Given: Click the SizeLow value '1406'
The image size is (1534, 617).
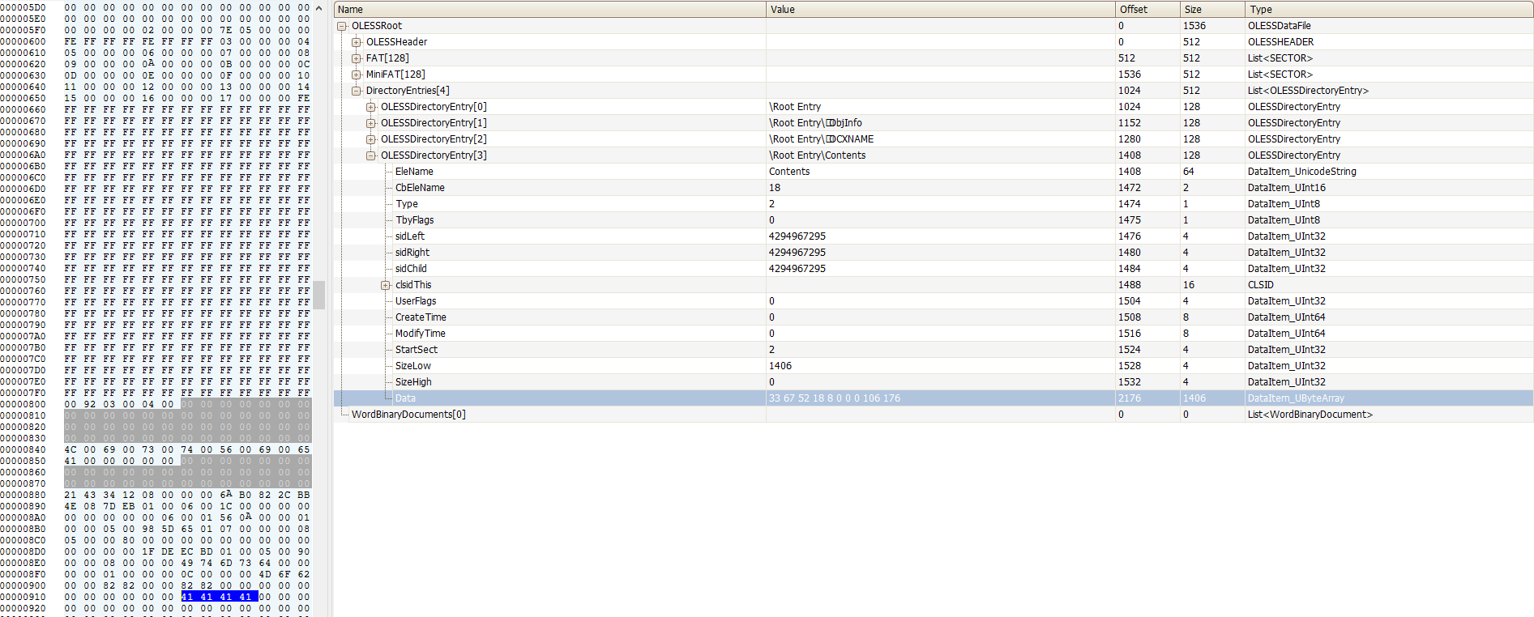Looking at the screenshot, I should pyautogui.click(x=780, y=366).
